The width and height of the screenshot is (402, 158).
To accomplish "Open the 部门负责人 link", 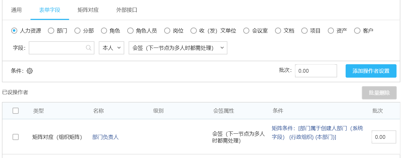I will pyautogui.click(x=106, y=137).
